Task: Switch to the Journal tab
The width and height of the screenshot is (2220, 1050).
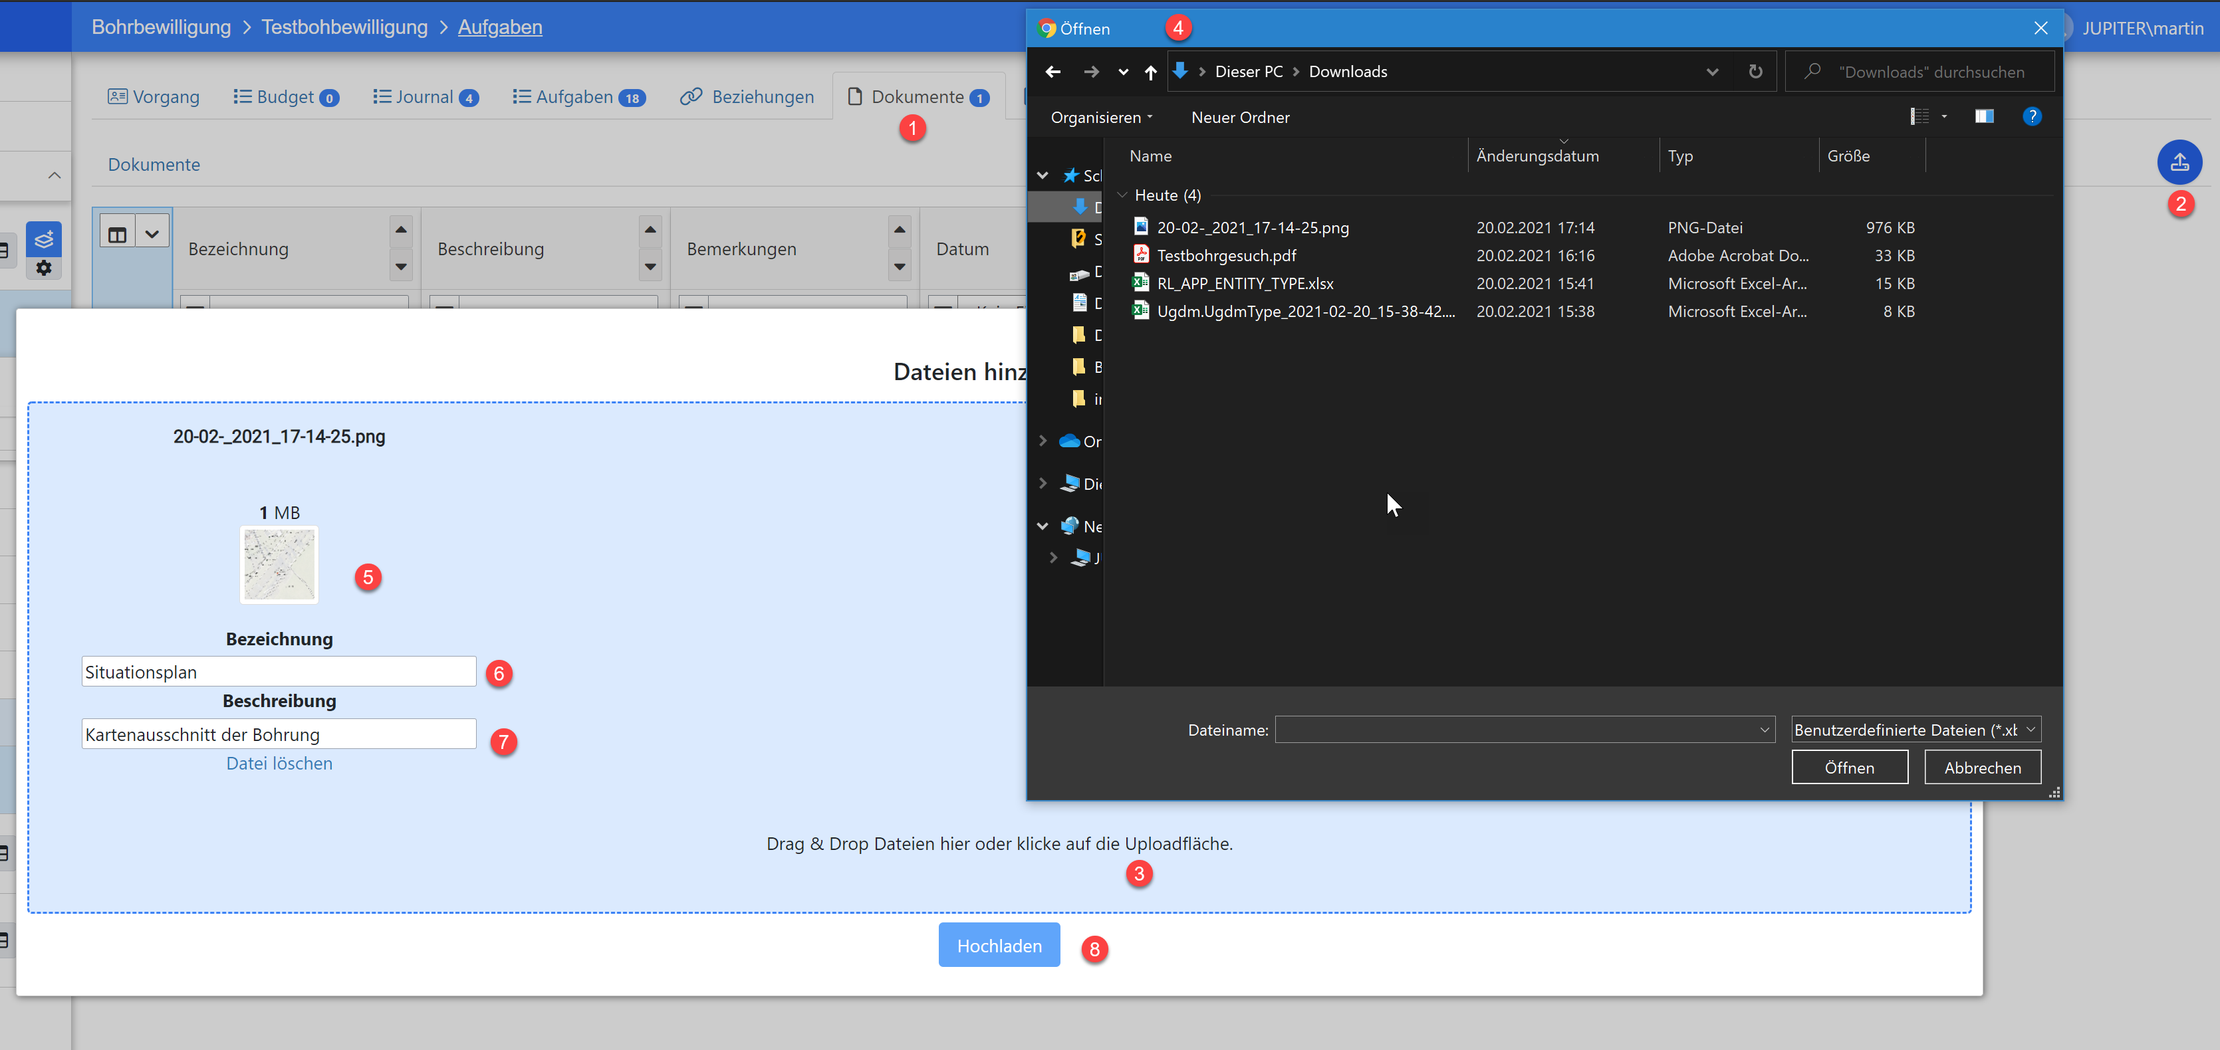Action: [426, 96]
